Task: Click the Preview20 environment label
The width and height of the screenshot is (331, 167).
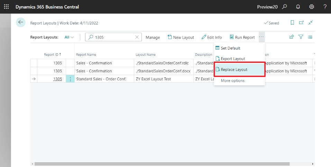Action: 267,7
